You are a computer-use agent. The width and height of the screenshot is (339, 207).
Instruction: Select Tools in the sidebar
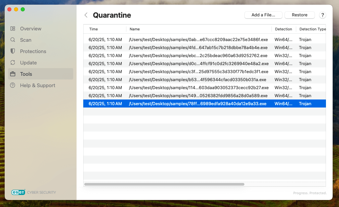(x=41, y=74)
